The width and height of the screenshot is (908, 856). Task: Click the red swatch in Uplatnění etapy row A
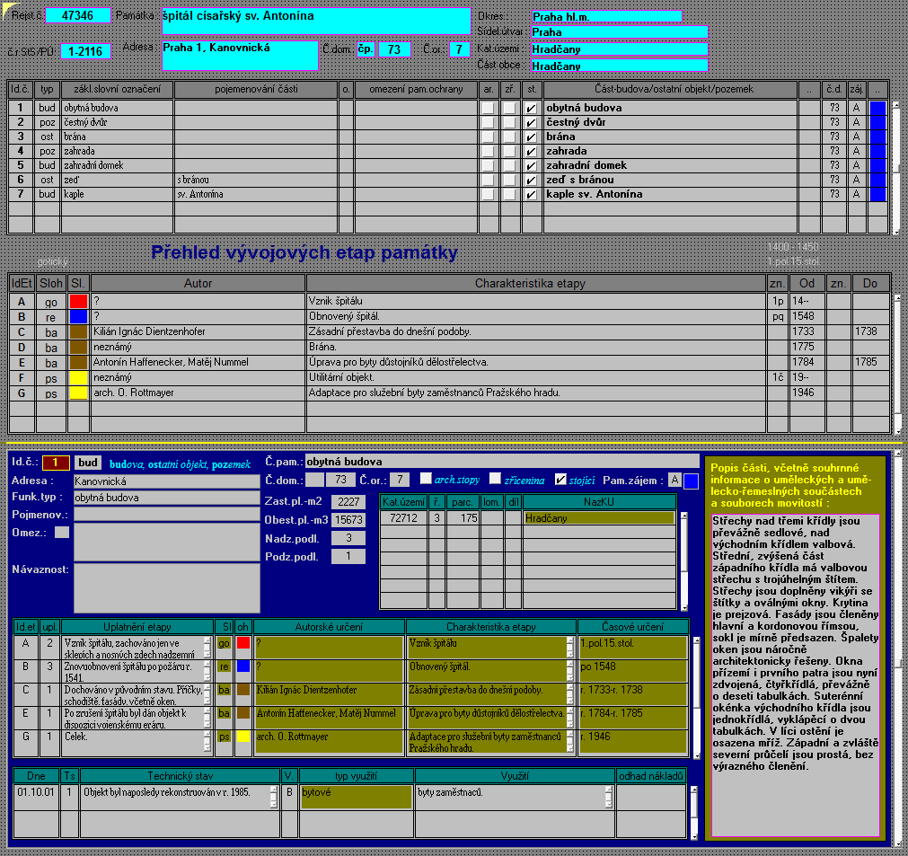243,643
